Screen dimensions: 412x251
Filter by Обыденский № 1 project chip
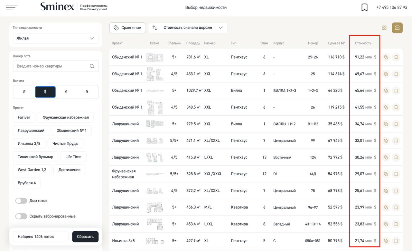[x=71, y=130]
